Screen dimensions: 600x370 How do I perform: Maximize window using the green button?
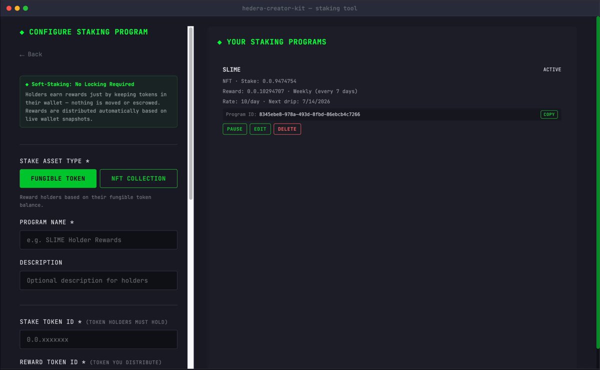[25, 8]
